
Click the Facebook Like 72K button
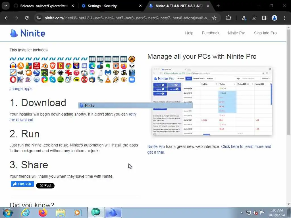click(22, 184)
